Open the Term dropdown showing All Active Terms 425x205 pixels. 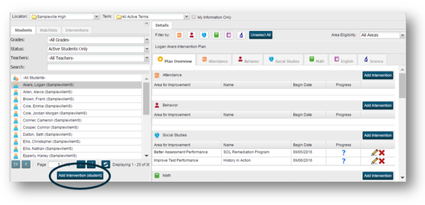[x=152, y=17]
